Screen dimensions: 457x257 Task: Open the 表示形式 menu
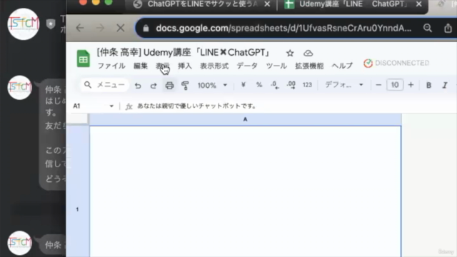(x=214, y=66)
